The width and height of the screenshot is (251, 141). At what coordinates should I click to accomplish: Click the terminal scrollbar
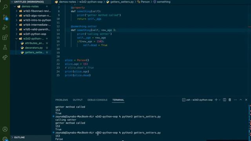(x=250, y=123)
